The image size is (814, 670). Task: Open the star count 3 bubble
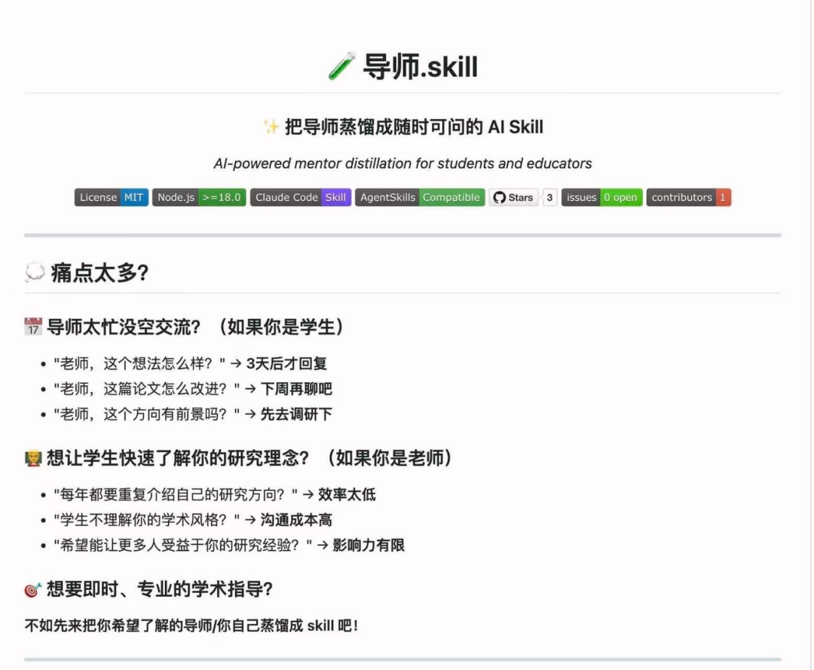tap(549, 197)
